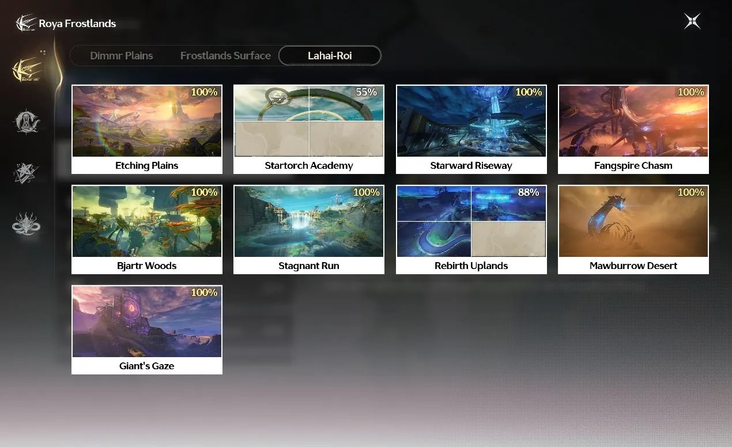The image size is (732, 447).
Task: Click the 55% progress badge on Startorch Academy
Action: tap(366, 92)
